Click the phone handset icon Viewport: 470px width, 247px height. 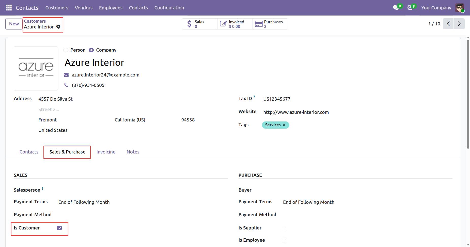point(66,85)
